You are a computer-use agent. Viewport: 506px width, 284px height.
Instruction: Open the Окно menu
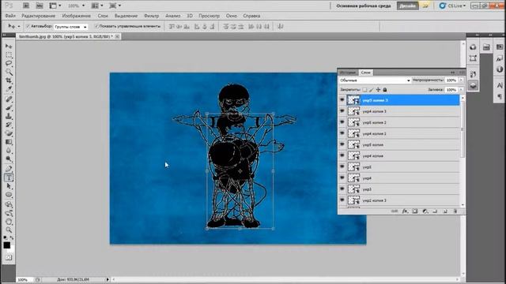[232, 16]
